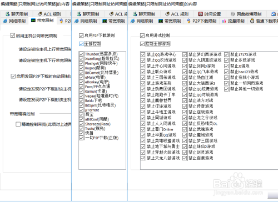
Task: Toggle 禁止hao123游戏 checkbox
Action: 226,72
